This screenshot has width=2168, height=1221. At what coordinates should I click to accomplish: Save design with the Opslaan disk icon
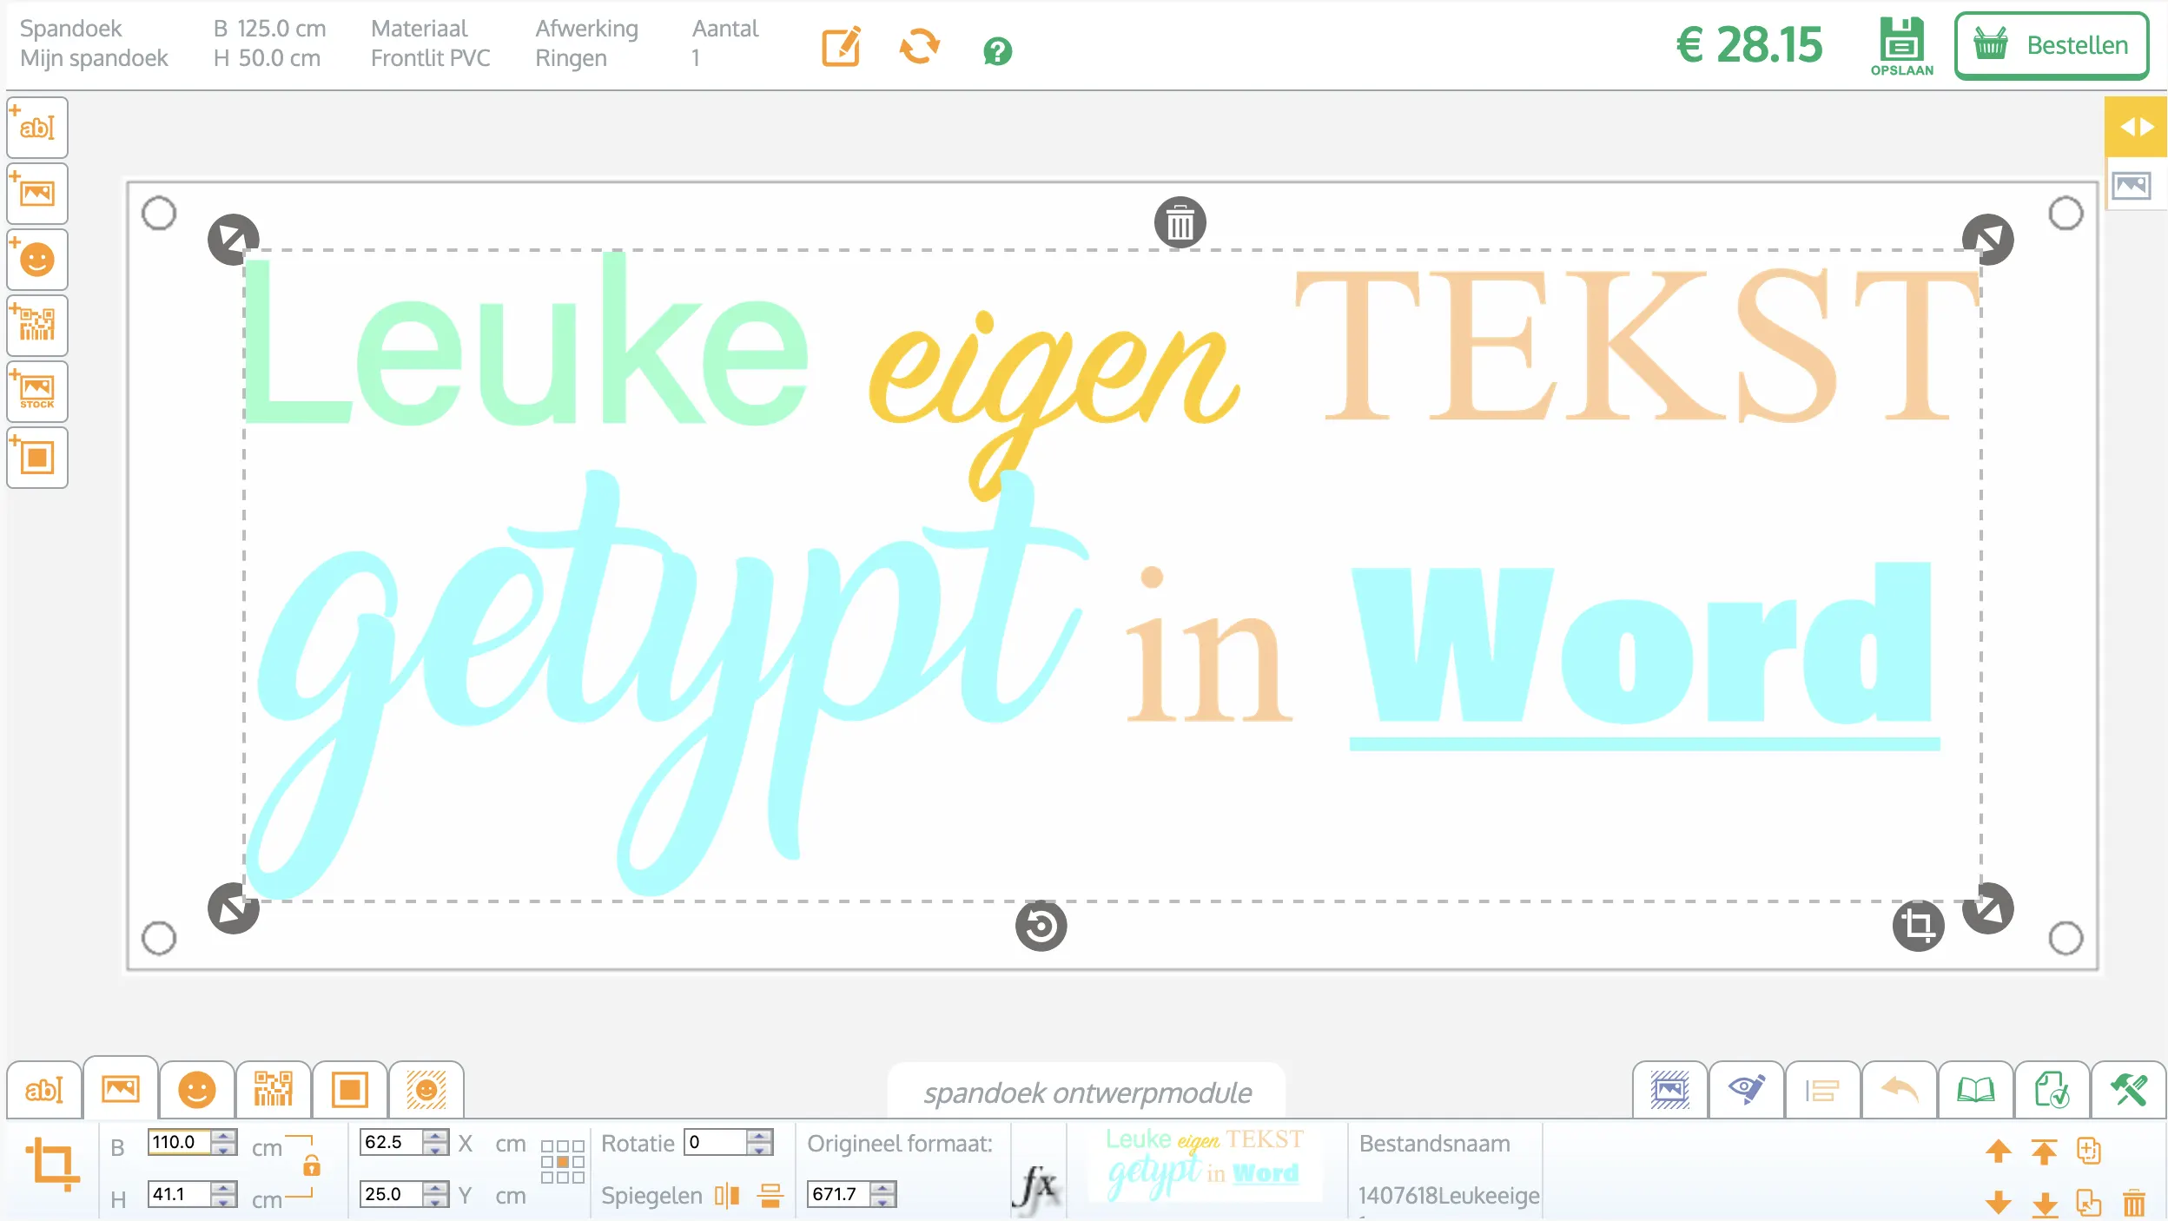1901,46
